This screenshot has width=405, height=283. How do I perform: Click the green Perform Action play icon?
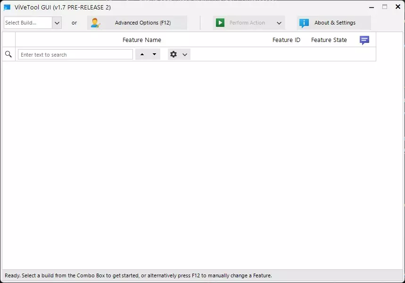pyautogui.click(x=220, y=23)
